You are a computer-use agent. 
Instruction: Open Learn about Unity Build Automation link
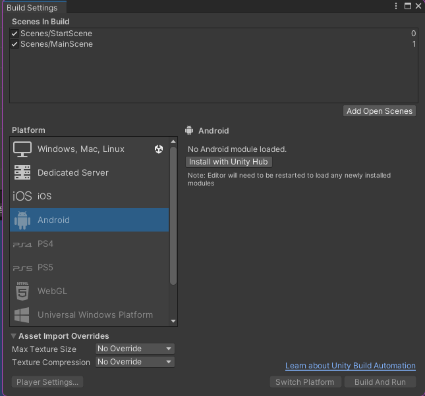pyautogui.click(x=350, y=366)
